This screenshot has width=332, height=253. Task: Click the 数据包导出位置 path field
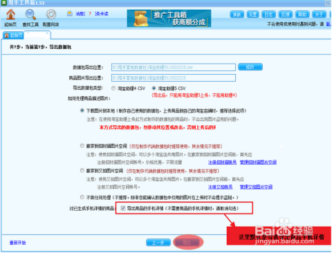click(x=174, y=67)
